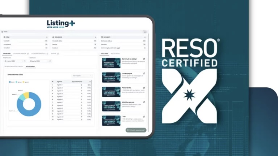Open the Incarichi attivi row
Viewport: 278px width, 156px height.
(74, 41)
